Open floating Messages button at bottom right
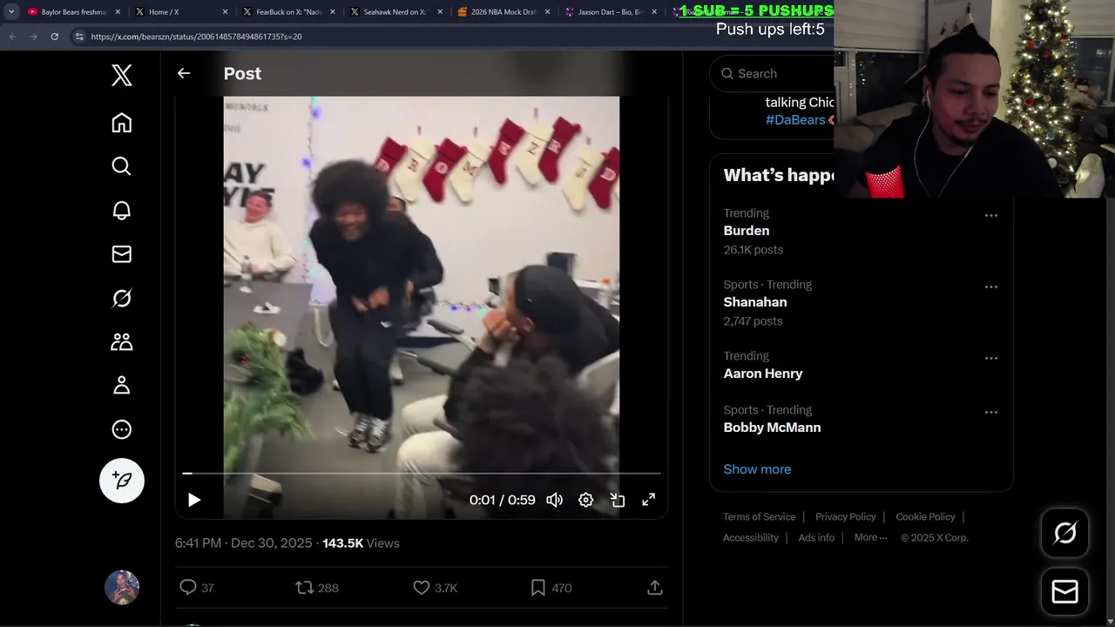Screen dimensions: 1115x627 coord(1065,592)
